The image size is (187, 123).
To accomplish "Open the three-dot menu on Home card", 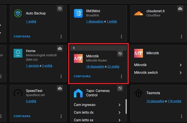I will point(61,76).
